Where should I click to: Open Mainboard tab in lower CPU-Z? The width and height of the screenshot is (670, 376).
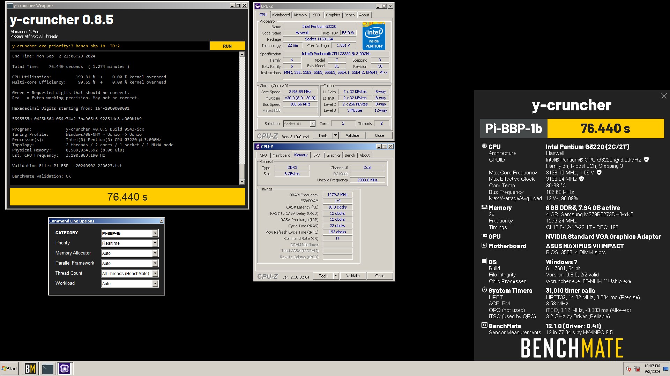pos(281,155)
